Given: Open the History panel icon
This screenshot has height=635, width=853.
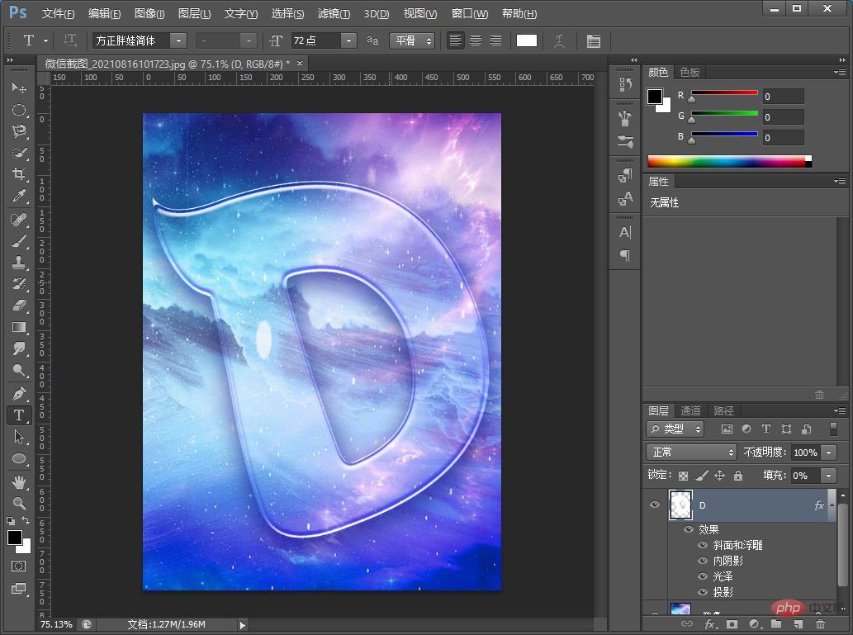Looking at the screenshot, I should tap(625, 83).
